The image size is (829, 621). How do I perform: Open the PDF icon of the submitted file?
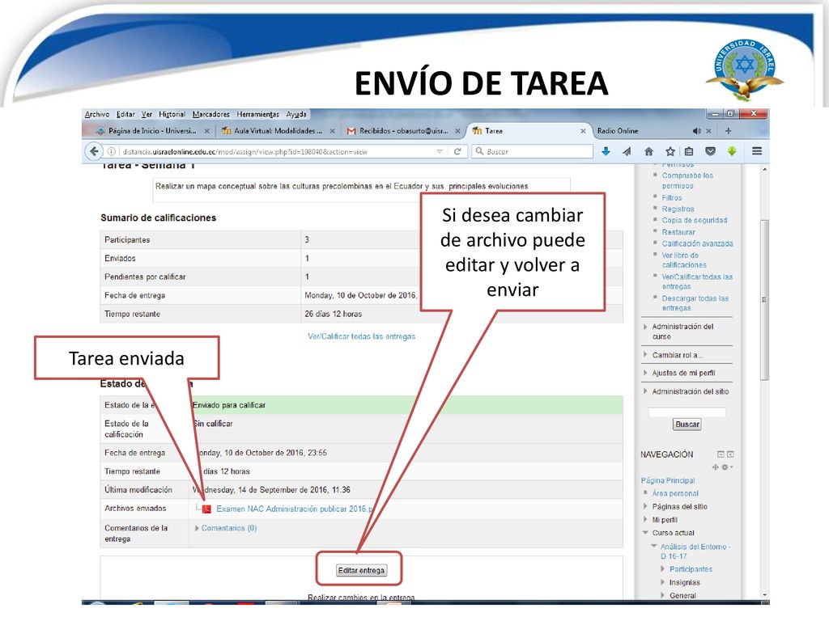point(206,509)
